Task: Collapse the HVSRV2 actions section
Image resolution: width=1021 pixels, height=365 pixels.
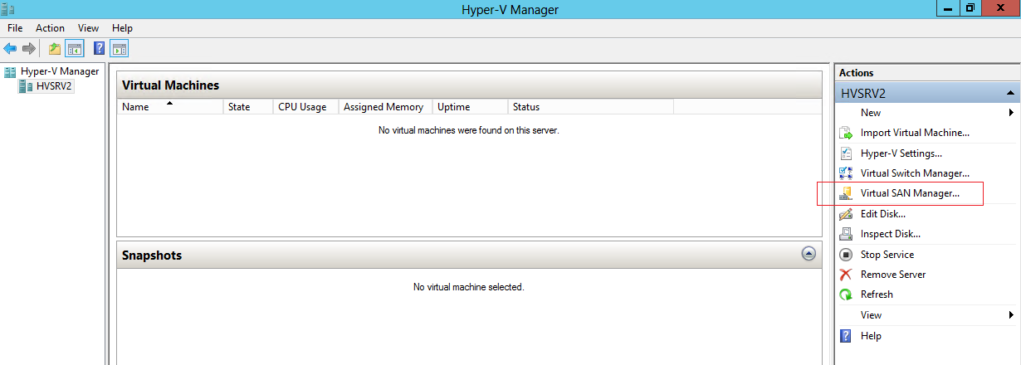Action: point(1010,94)
